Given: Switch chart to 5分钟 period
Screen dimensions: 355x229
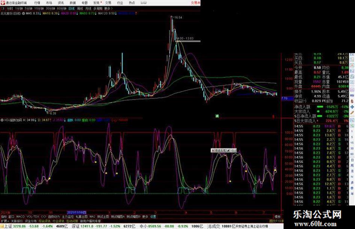Looking at the screenshot, I should [29, 8].
